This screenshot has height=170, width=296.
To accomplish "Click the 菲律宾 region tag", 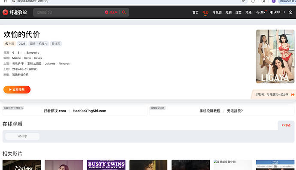I will 56,44.
